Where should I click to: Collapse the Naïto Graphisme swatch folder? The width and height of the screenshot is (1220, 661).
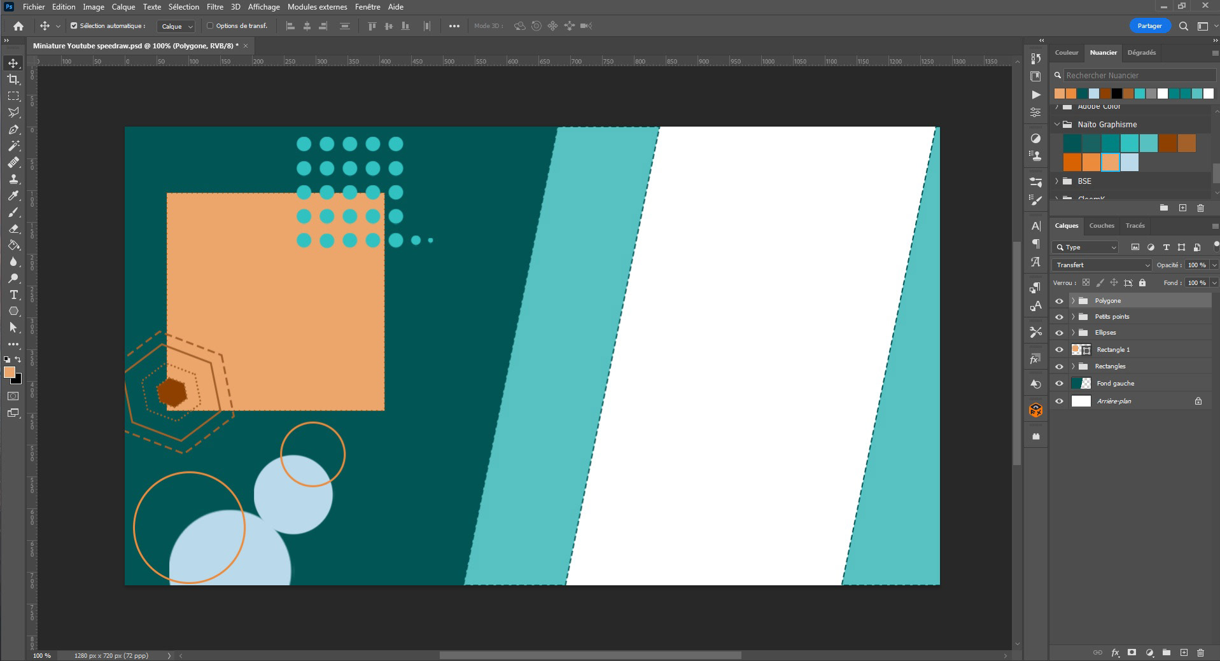pos(1057,125)
